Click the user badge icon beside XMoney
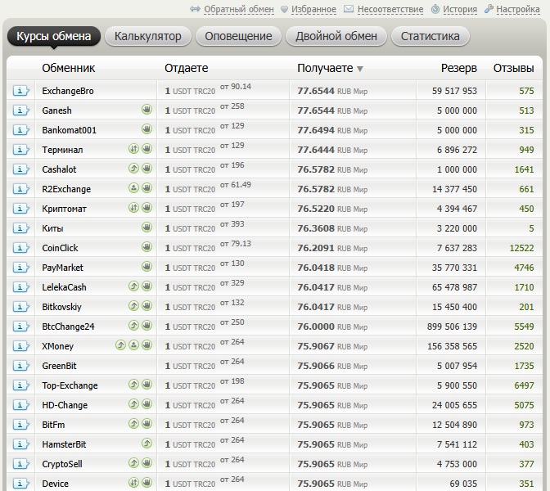Screen dimensions: 550x491 point(133,345)
